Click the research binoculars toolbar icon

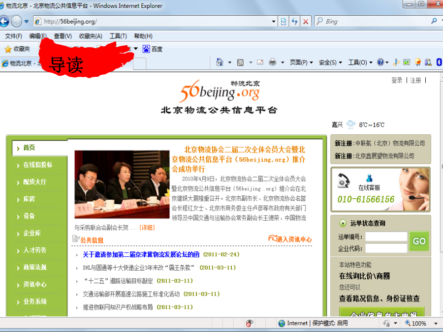pos(428,62)
